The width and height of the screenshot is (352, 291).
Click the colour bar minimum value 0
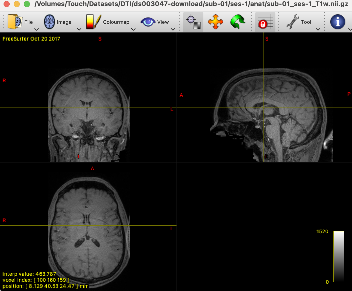coord(327,282)
